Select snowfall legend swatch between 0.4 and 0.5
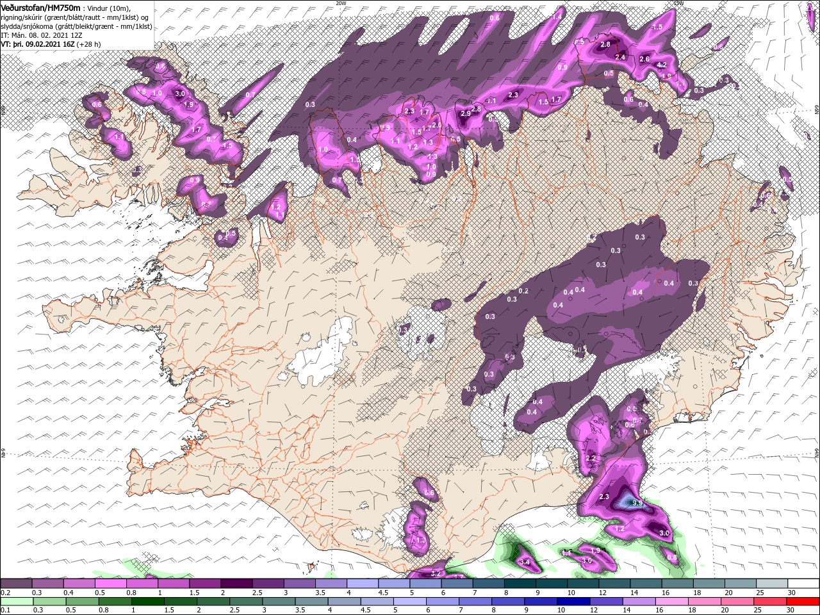This screenshot has width=820, height=615. pyautogui.click(x=79, y=584)
